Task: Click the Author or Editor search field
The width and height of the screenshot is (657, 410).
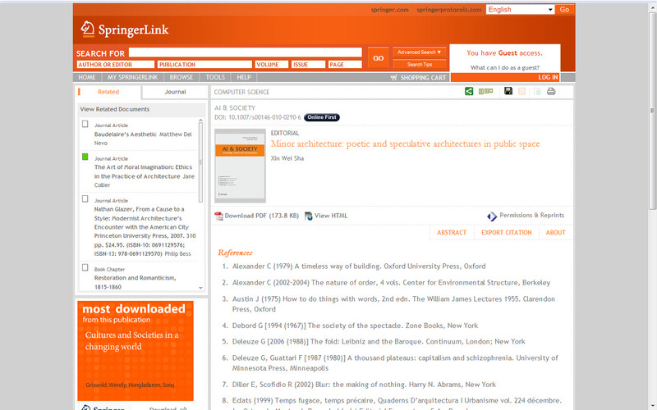Action: 113,64
